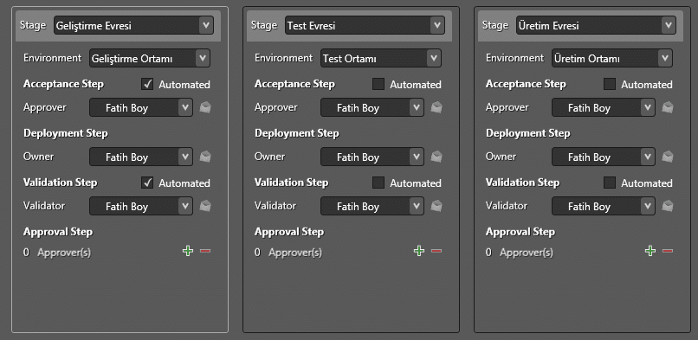698x340 pixels.
Task: Email the Owner in Geliştirme Evresi stage
Action: [x=205, y=157]
